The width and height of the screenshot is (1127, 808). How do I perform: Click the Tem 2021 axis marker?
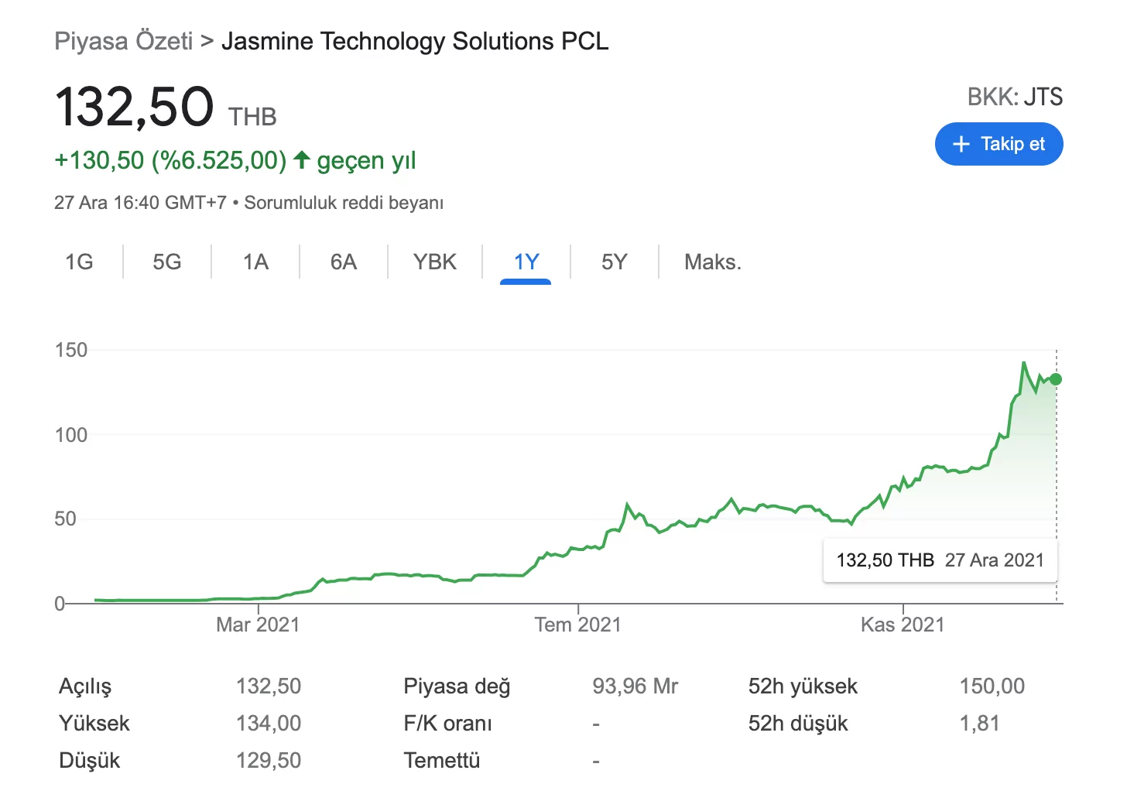pos(577,625)
